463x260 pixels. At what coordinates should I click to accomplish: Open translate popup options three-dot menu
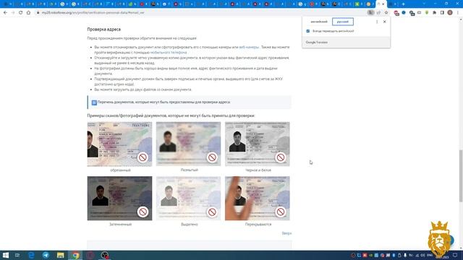(x=377, y=22)
